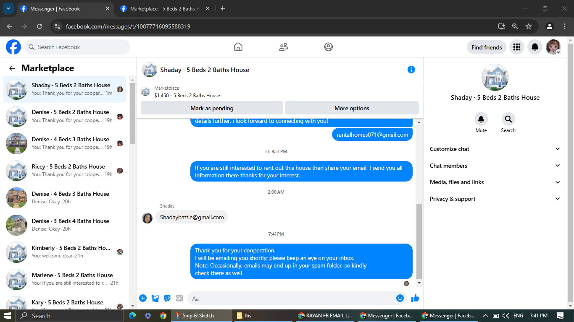This screenshot has width=574, height=322.
Task: Go back from Marketplace inbox arrow
Action: (x=12, y=68)
